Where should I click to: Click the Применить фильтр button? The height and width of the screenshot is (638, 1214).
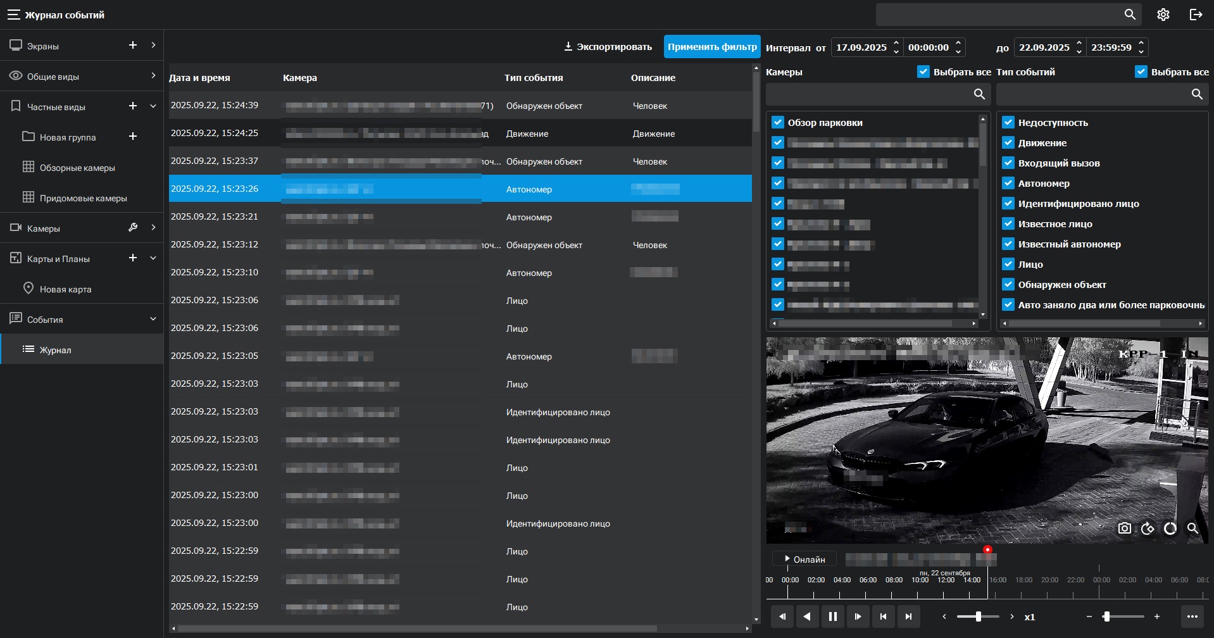[x=711, y=47]
